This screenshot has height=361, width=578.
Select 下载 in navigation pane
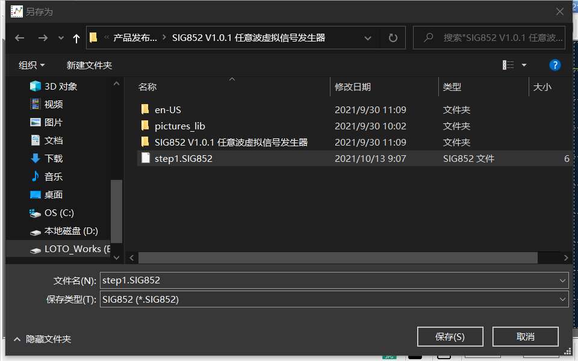pyautogui.click(x=46, y=158)
